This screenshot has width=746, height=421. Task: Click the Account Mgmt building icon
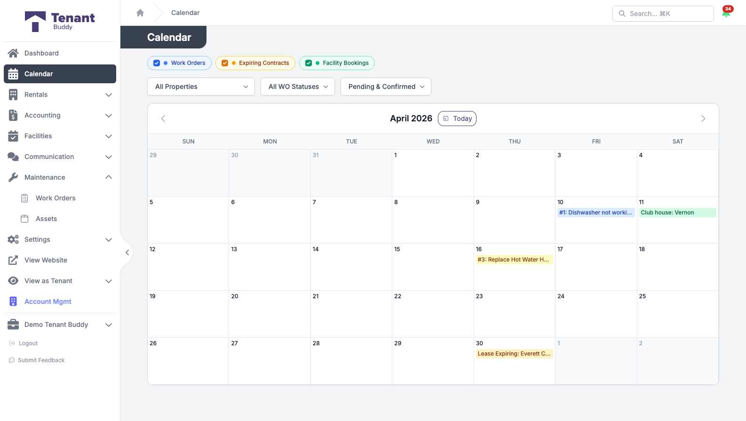pyautogui.click(x=13, y=302)
